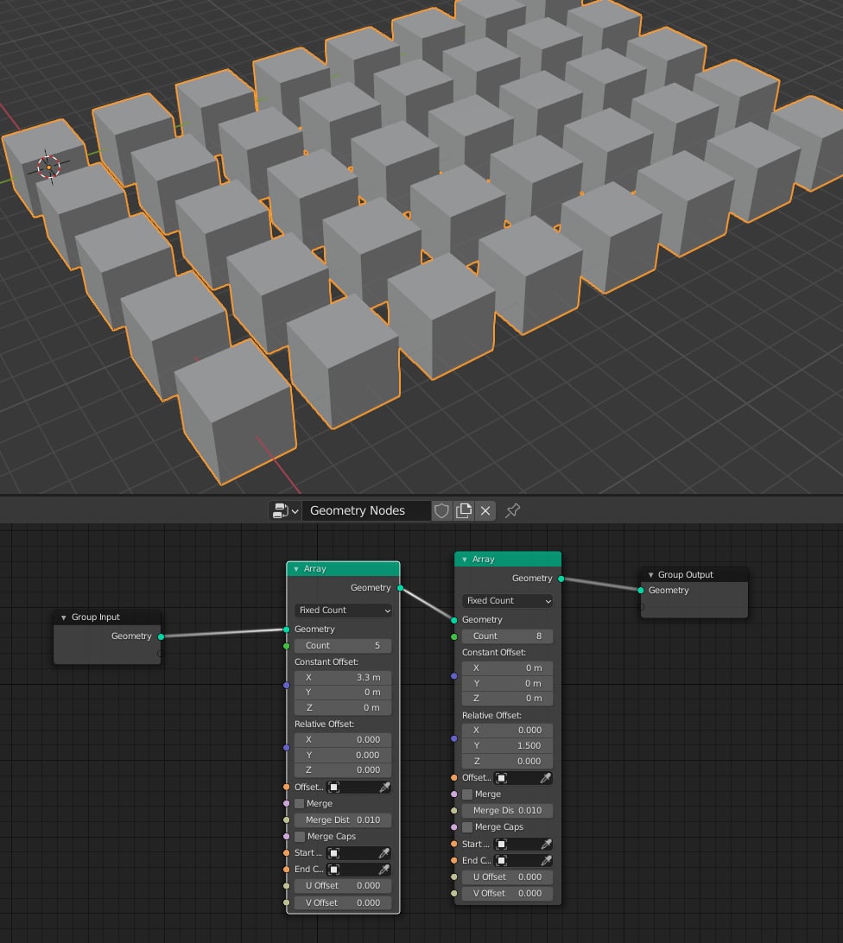Use End Cap eyedropper in second Array
The height and width of the screenshot is (943, 843).
(x=546, y=861)
